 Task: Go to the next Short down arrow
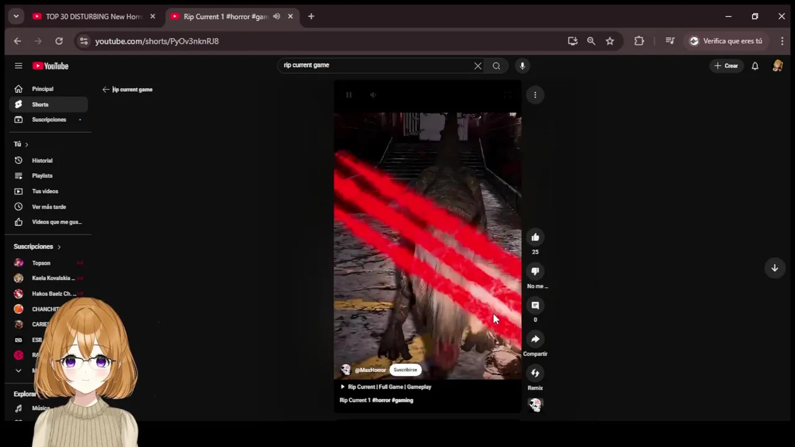tap(775, 268)
